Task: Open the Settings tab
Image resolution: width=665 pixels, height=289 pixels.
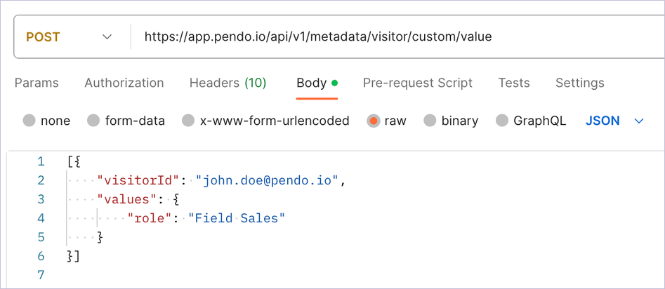Action: pyautogui.click(x=580, y=83)
